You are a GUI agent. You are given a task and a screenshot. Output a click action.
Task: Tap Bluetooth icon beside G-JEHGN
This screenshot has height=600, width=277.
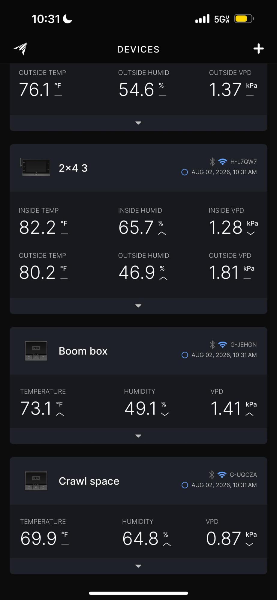pos(212,345)
